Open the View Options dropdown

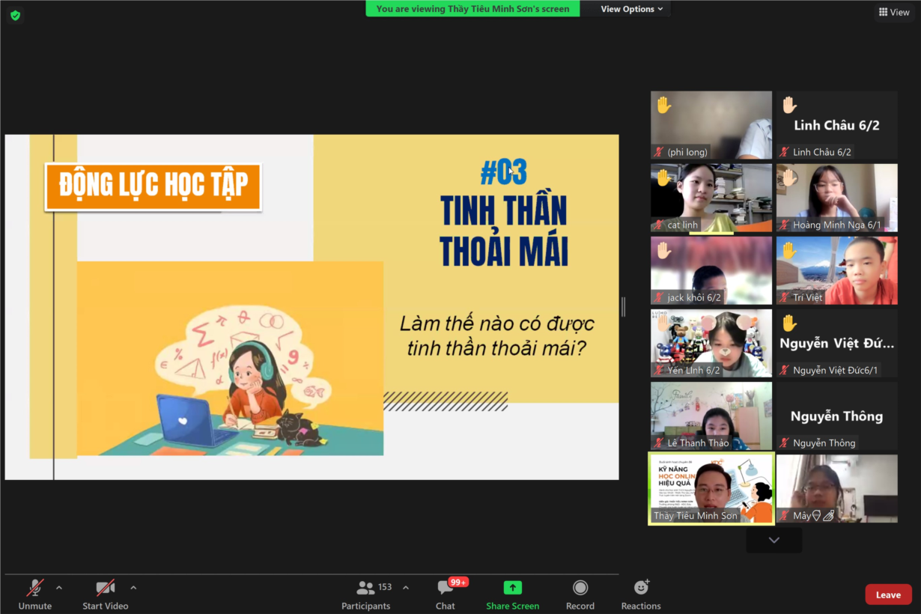(x=632, y=9)
